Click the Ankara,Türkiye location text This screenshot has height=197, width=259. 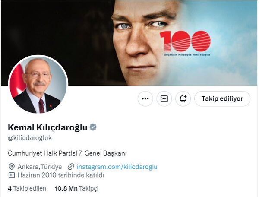[40, 167]
